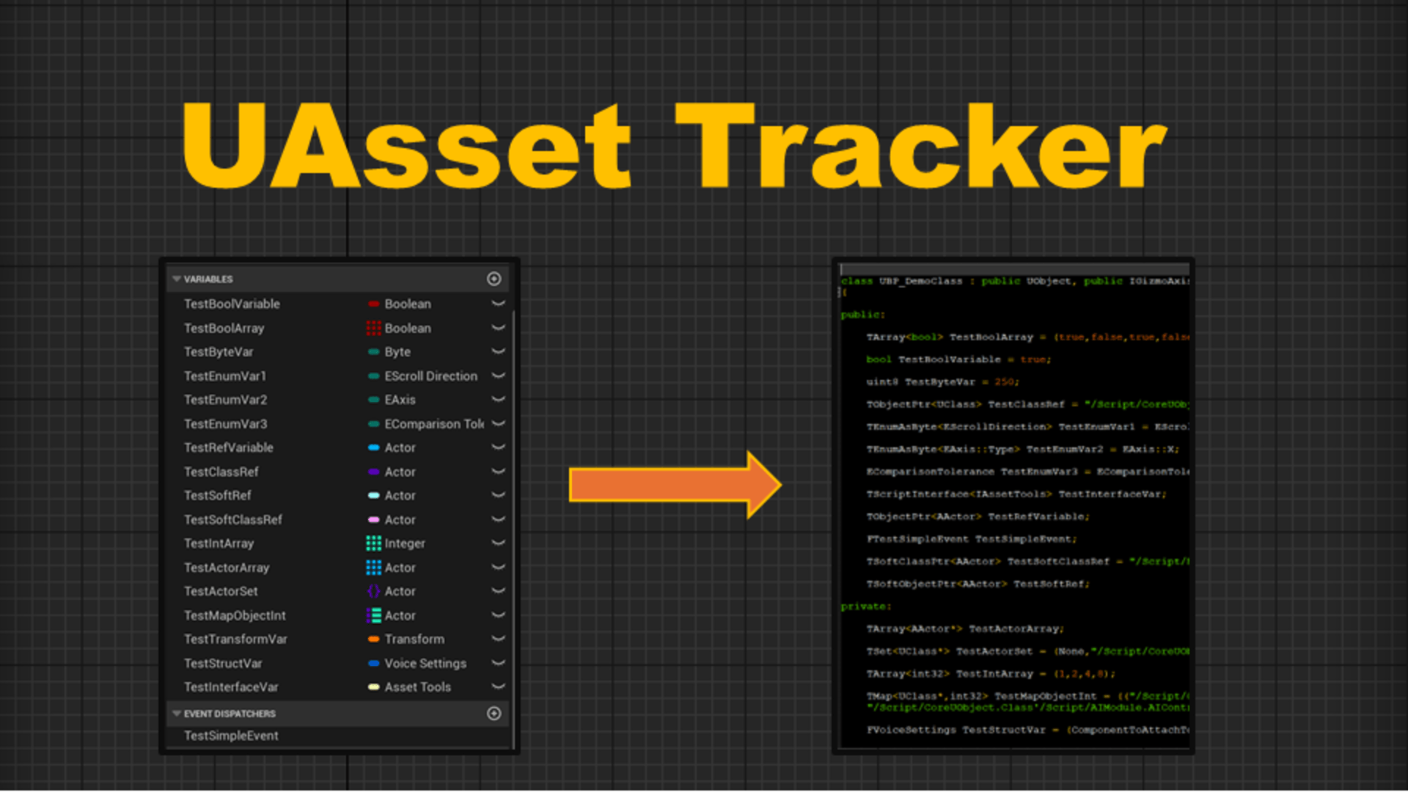This screenshot has height=792, width=1408.
Task: Toggle visibility eye for TestEnumVar2
Action: click(498, 400)
